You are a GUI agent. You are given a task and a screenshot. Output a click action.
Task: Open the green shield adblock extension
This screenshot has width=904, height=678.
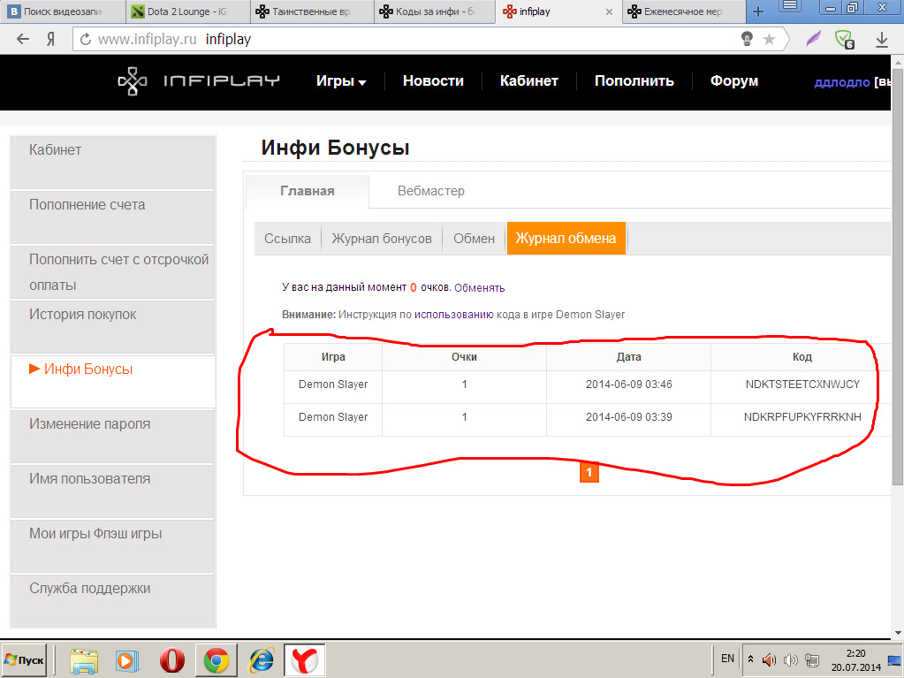click(x=845, y=39)
